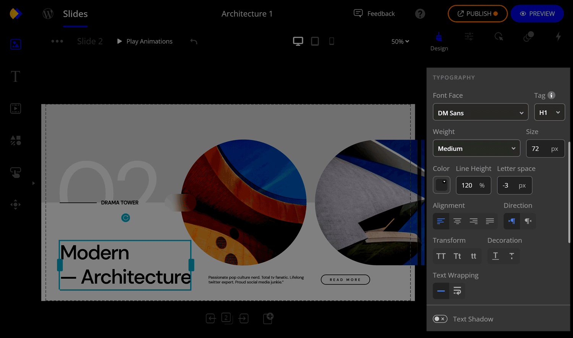Screen dimensions: 573x338
Task: Open the Text tool in left sidebar
Action: click(15, 76)
